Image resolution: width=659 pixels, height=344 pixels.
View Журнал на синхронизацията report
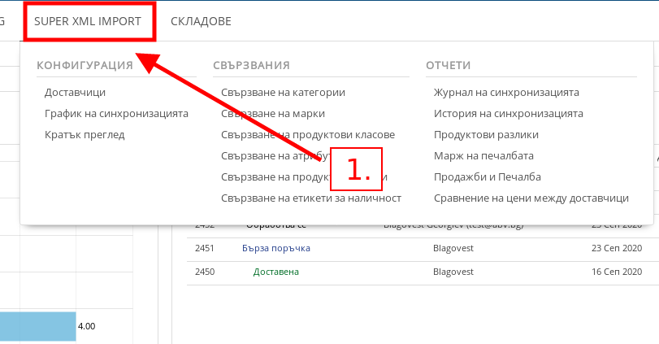(x=506, y=93)
